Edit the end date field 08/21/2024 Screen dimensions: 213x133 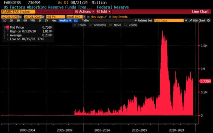(x=33, y=17)
